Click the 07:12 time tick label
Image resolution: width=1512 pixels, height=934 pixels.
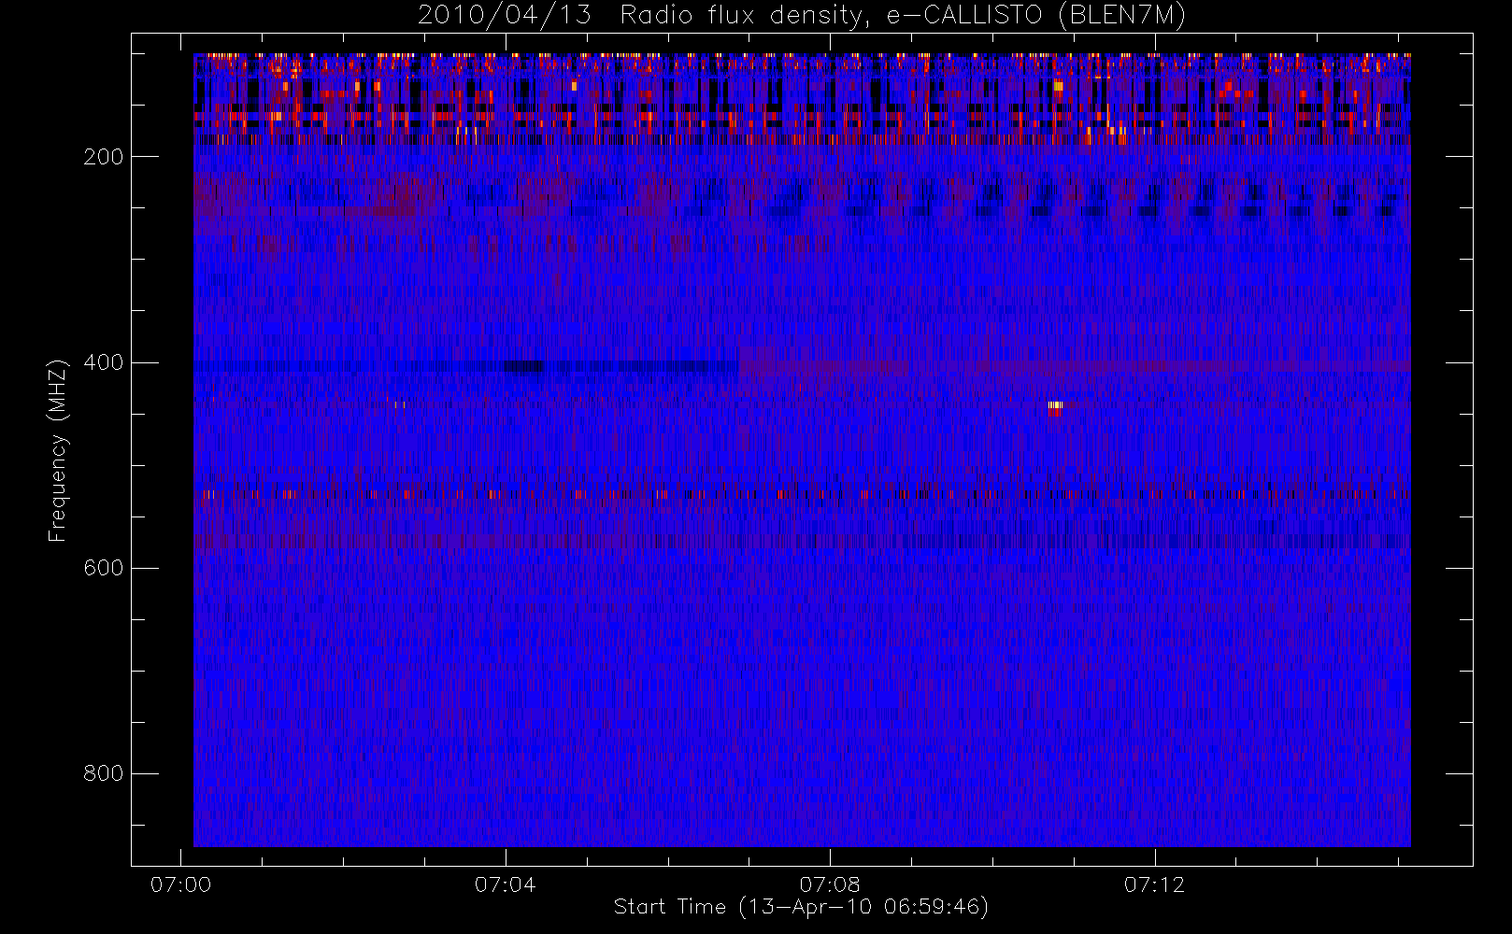pyautogui.click(x=1154, y=884)
